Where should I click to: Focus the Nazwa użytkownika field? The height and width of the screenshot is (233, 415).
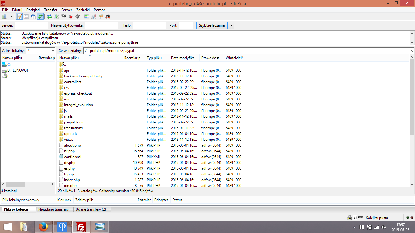(x=102, y=25)
